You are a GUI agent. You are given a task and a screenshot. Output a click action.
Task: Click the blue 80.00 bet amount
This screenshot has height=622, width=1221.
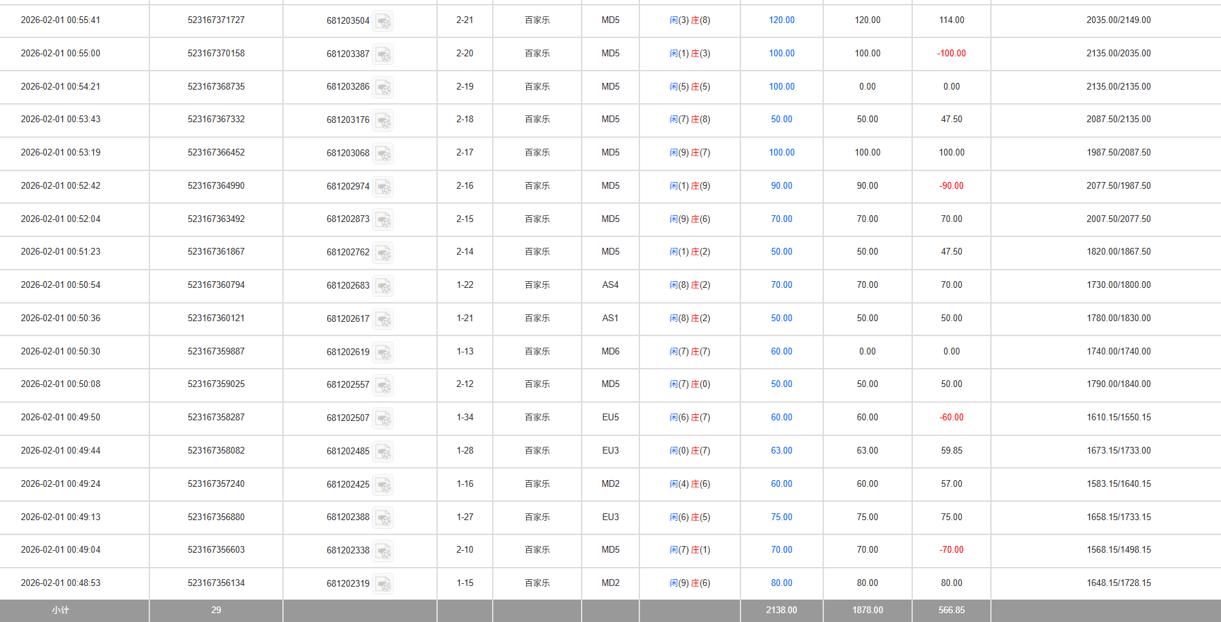(x=781, y=583)
